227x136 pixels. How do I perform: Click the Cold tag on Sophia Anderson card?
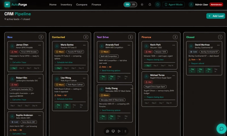(14, 122)
